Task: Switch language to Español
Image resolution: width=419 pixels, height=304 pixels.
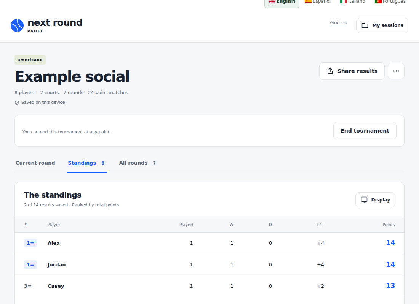Action: (317, 2)
